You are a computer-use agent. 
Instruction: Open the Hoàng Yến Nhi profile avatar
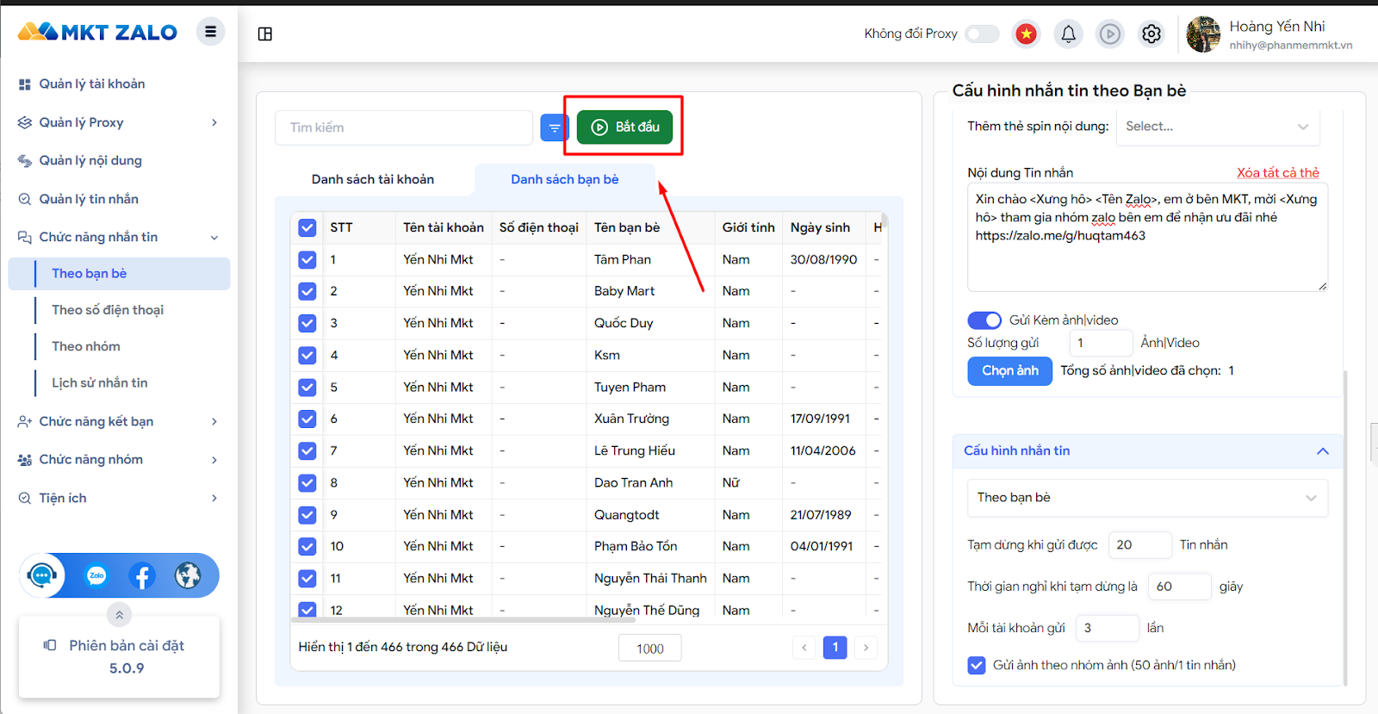point(1203,34)
